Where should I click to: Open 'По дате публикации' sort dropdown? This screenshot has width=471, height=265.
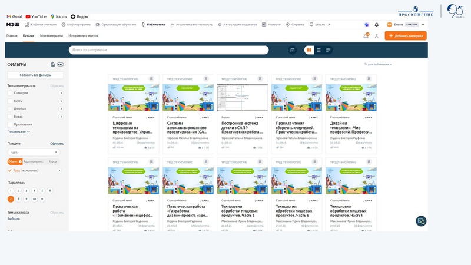(377, 64)
